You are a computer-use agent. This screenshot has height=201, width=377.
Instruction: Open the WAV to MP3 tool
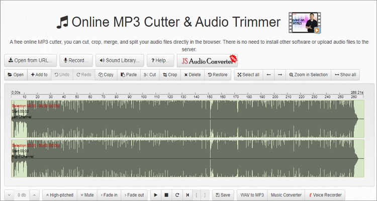pos(252,195)
